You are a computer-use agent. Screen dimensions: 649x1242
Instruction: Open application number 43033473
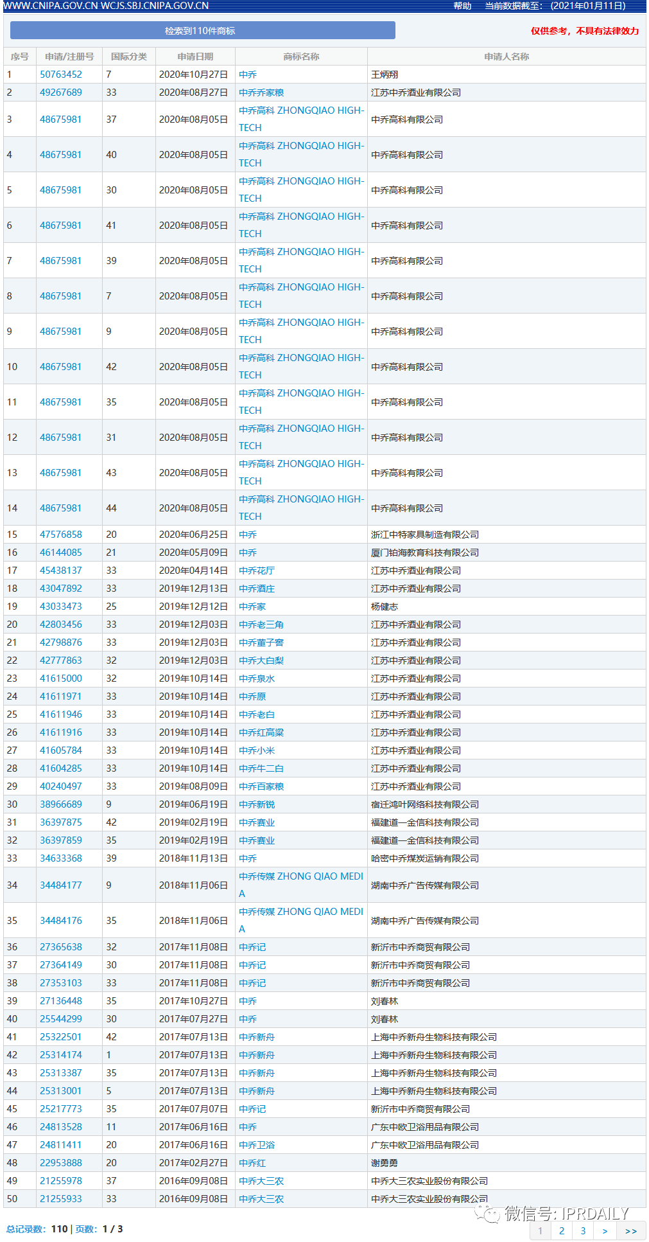coord(61,607)
